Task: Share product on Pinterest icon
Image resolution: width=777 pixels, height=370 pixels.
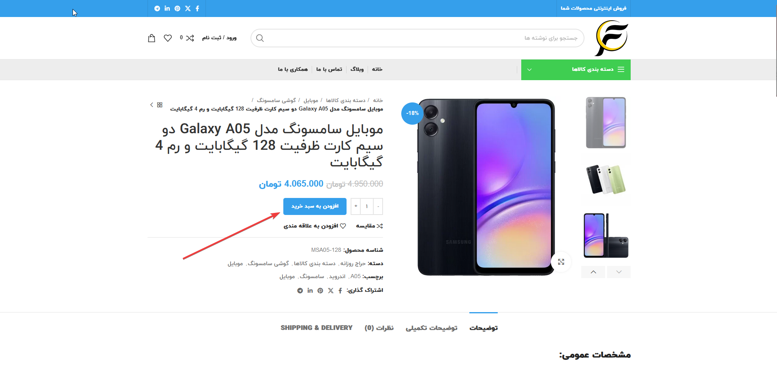Action: pyautogui.click(x=320, y=291)
